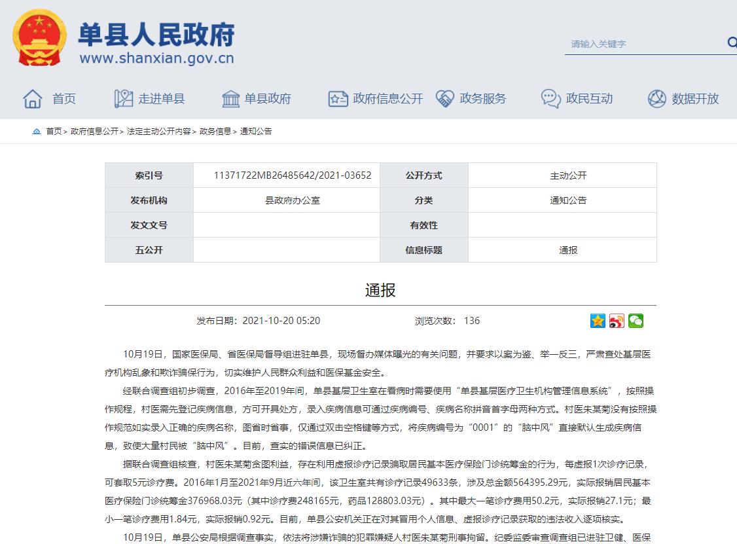Screen dimensions: 737x544
Task: Click the building icon next to 单县政府
Action: click(x=230, y=99)
